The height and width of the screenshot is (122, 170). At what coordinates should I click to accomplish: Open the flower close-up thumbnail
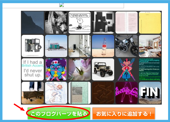[x=80, y=69]
